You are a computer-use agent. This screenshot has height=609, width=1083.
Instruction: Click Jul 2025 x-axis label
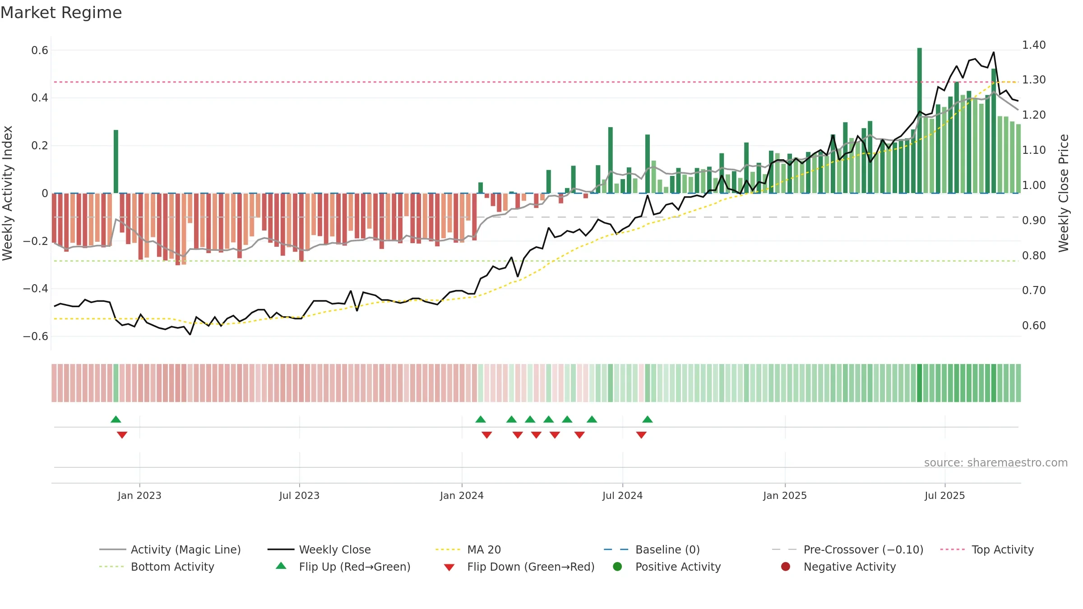[x=944, y=495]
